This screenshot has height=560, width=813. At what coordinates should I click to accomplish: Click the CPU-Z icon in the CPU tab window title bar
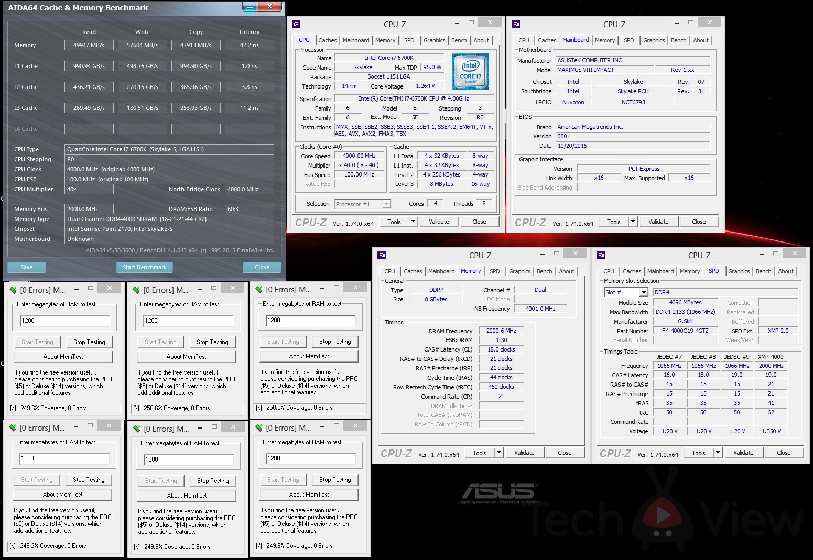coord(296,24)
